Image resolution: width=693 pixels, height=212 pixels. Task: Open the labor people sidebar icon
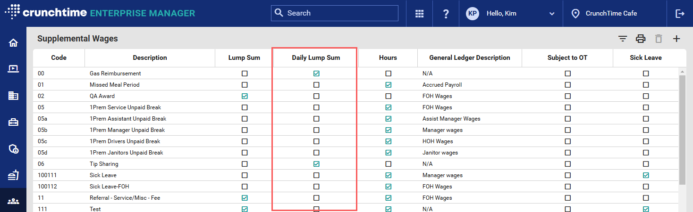pyautogui.click(x=13, y=202)
